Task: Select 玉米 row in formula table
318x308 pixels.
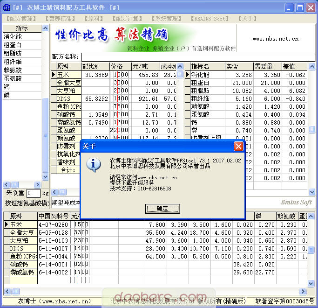Action: 114,75
